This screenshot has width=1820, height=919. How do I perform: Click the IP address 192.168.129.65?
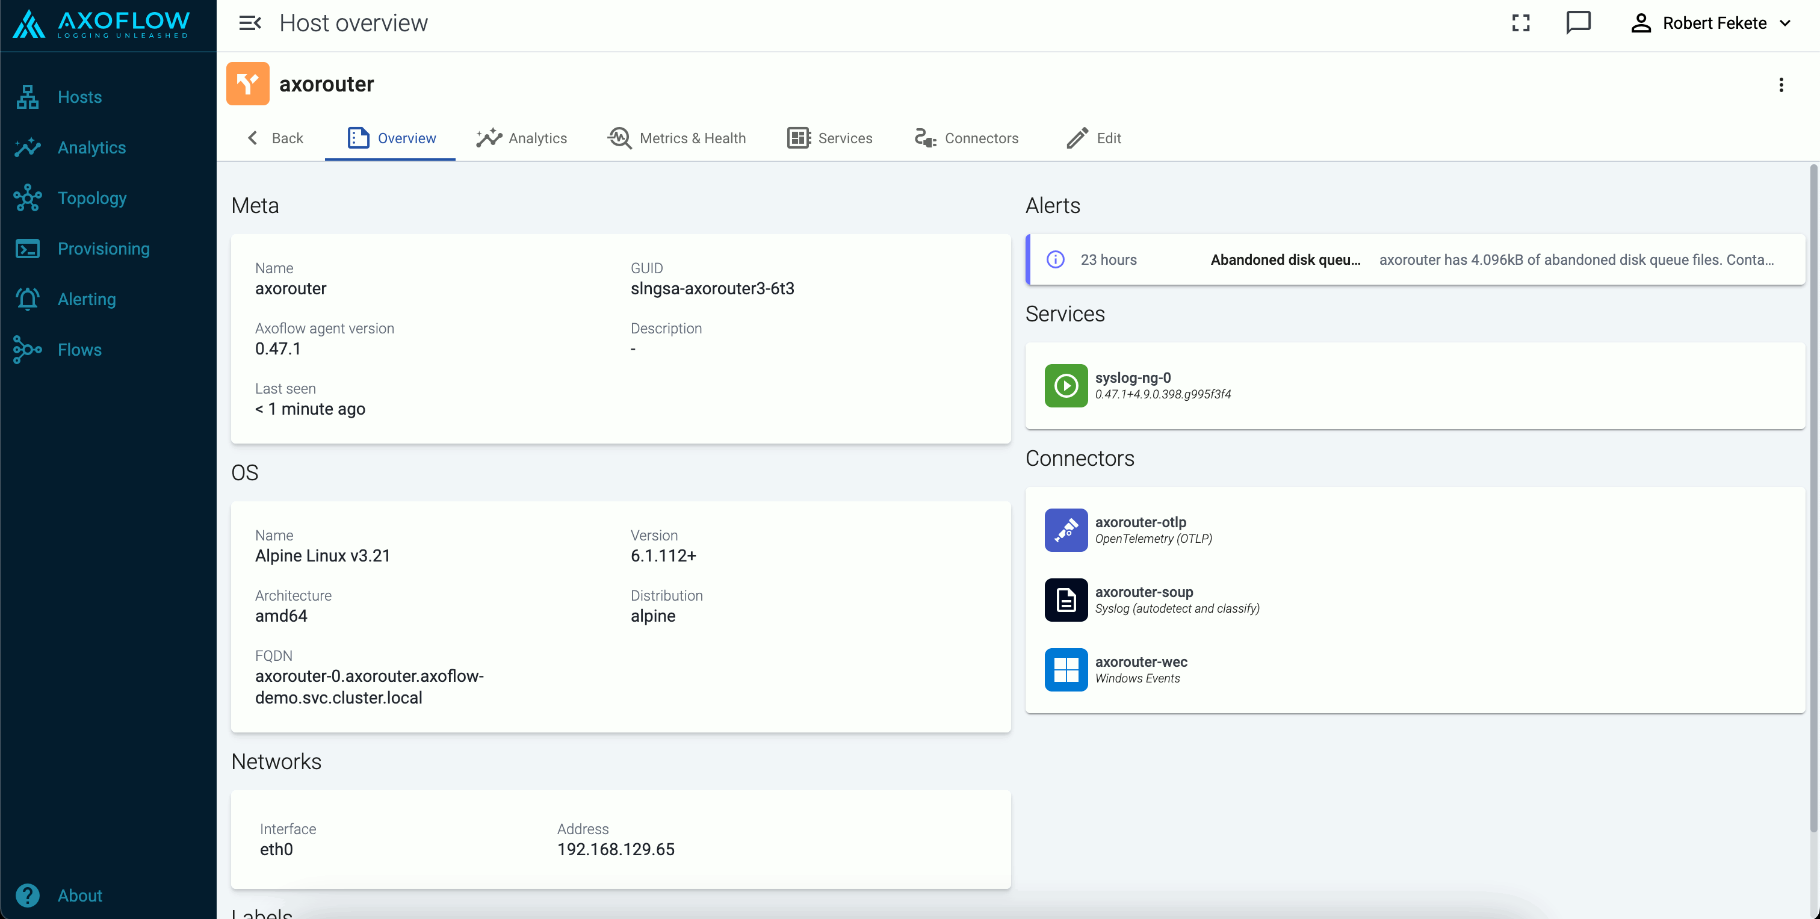(615, 849)
